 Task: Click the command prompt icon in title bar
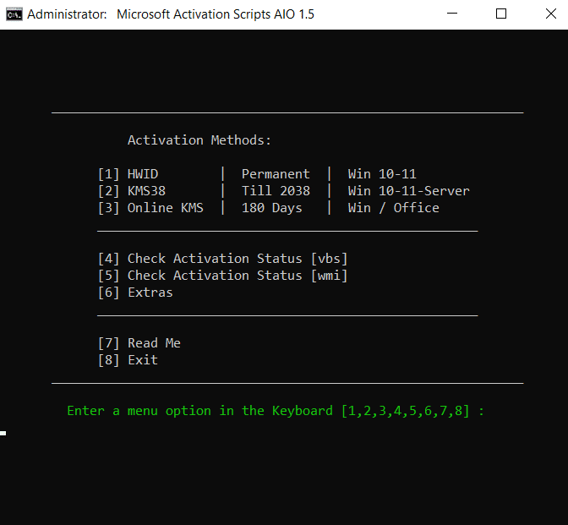click(14, 14)
